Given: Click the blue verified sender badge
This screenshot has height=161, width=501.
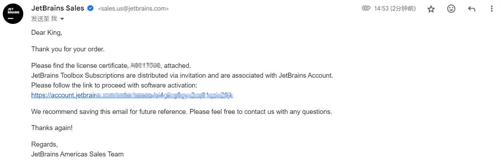Looking at the screenshot, I should click(x=91, y=8).
